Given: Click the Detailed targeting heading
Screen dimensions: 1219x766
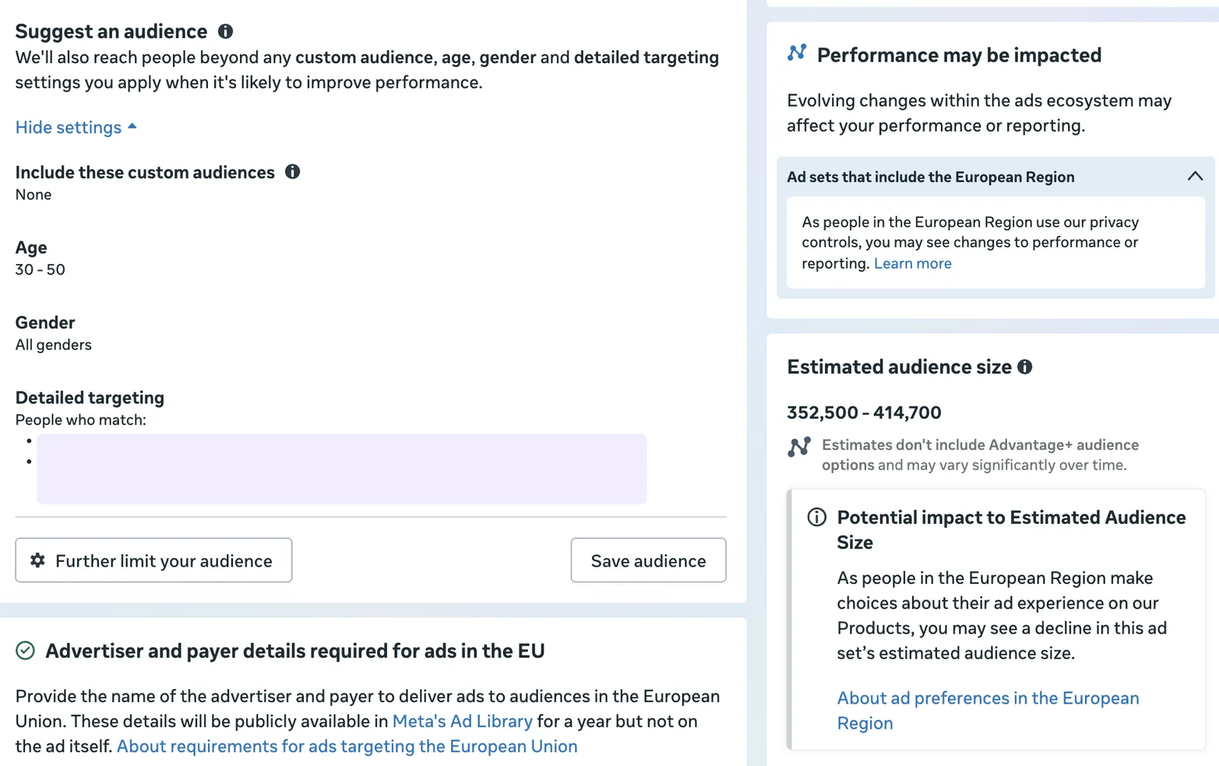Looking at the screenshot, I should (90, 397).
